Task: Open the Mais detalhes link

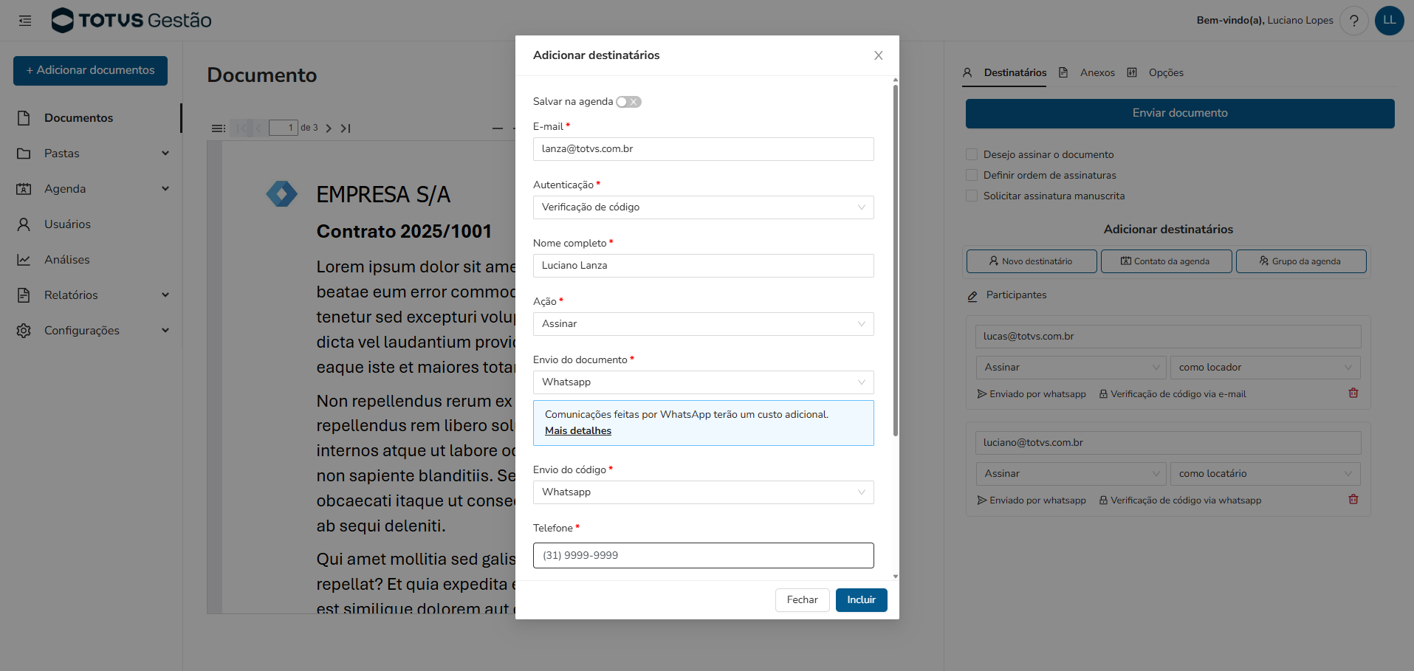Action: (x=578, y=431)
